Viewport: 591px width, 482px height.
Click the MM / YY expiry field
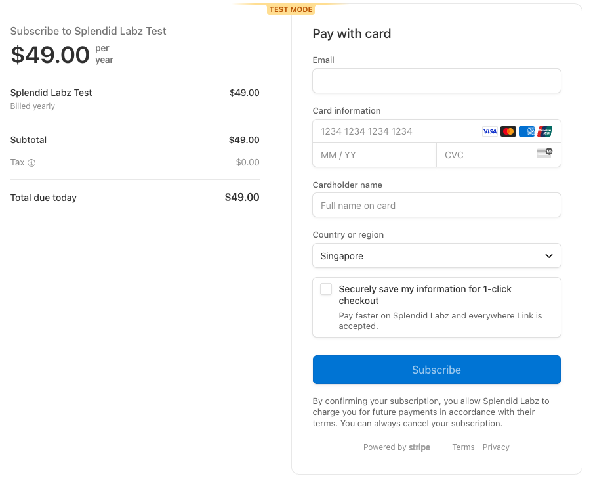point(374,155)
